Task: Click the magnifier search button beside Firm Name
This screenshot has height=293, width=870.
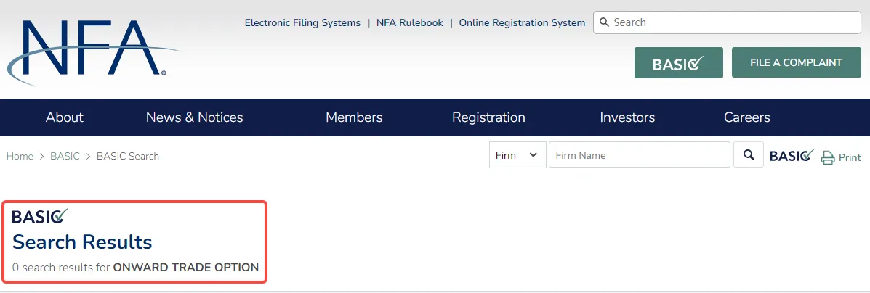Action: pos(749,155)
